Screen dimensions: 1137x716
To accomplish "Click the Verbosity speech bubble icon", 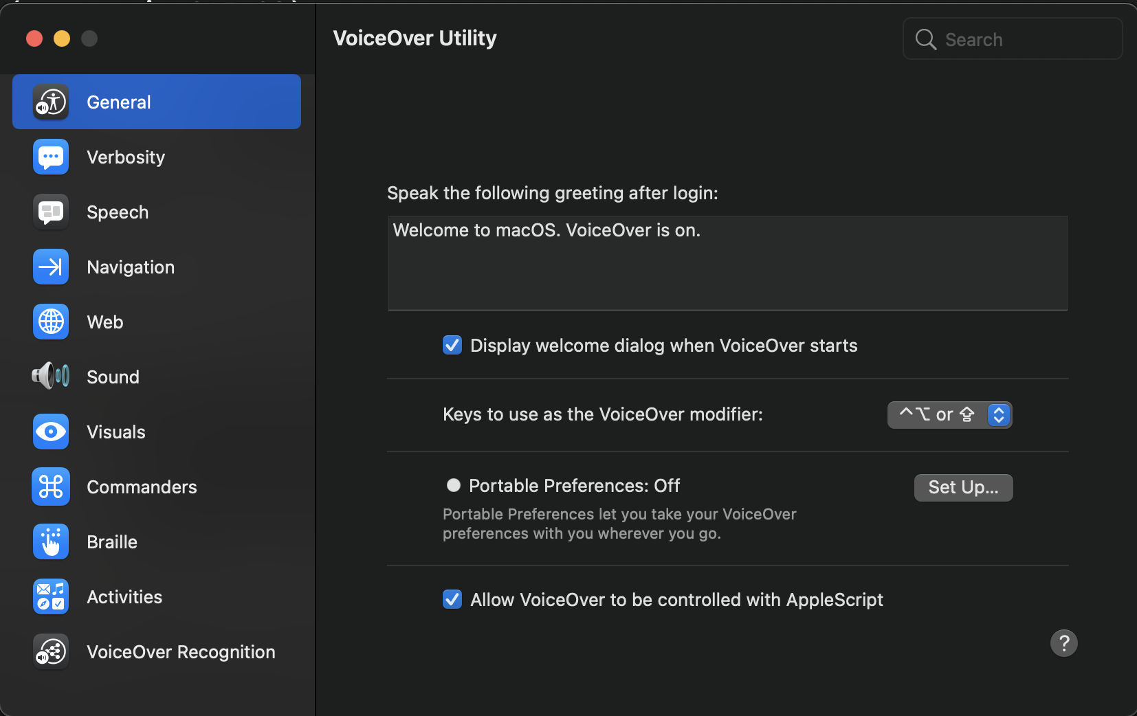I will [51, 157].
